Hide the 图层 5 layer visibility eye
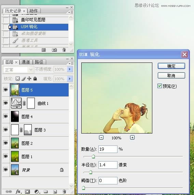 click(5, 90)
